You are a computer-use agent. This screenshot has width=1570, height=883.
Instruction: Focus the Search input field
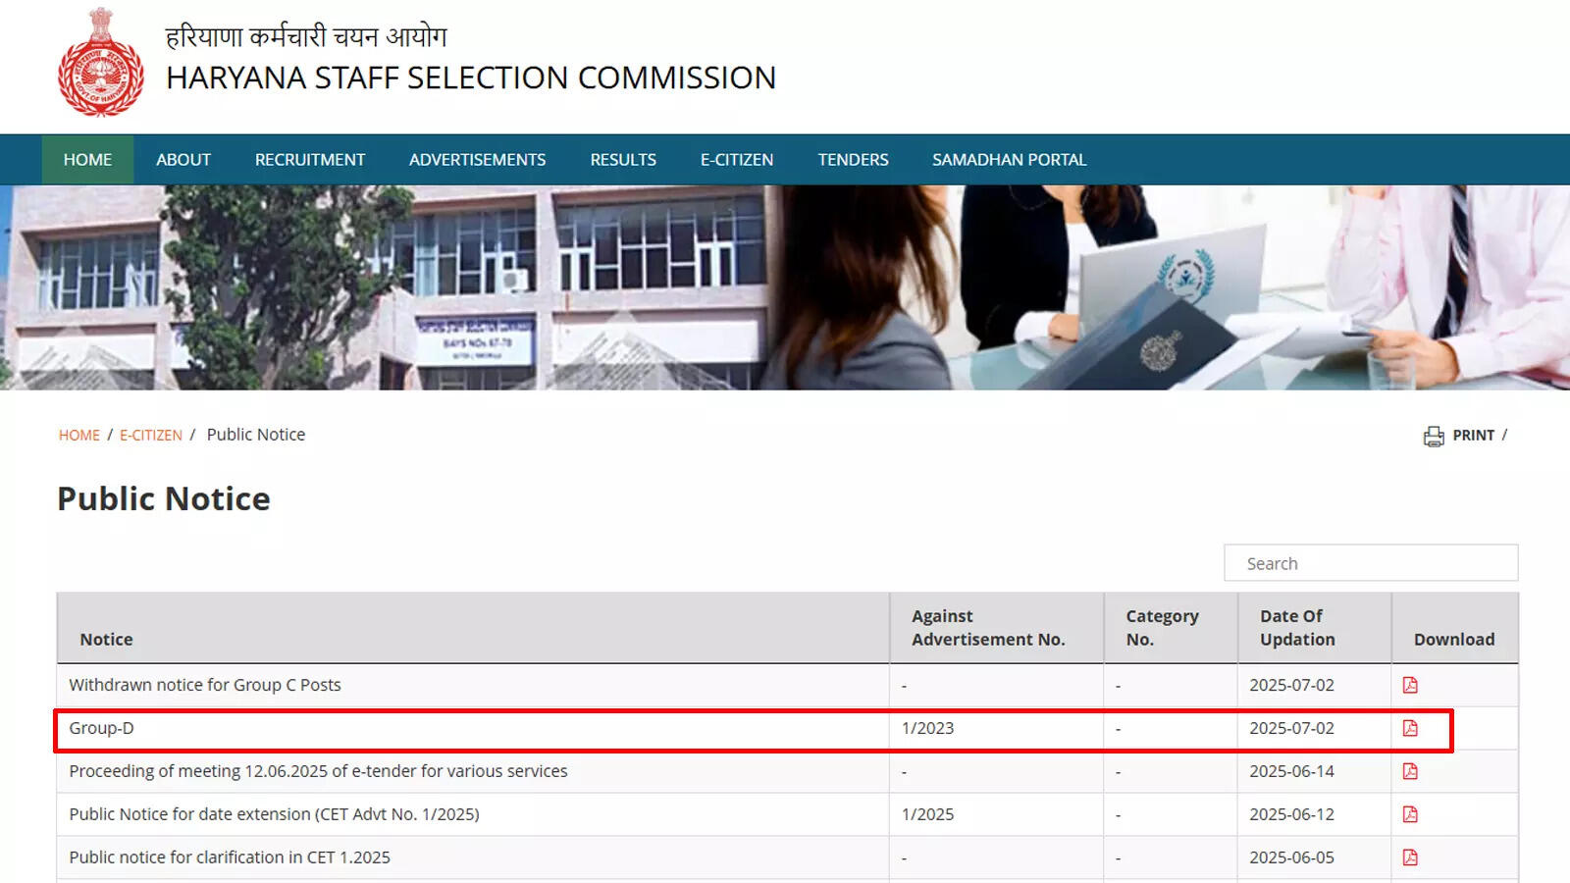point(1371,563)
